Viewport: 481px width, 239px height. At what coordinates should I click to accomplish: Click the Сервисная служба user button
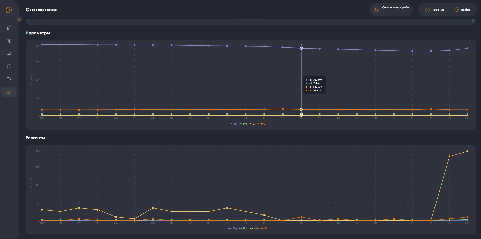click(391, 10)
